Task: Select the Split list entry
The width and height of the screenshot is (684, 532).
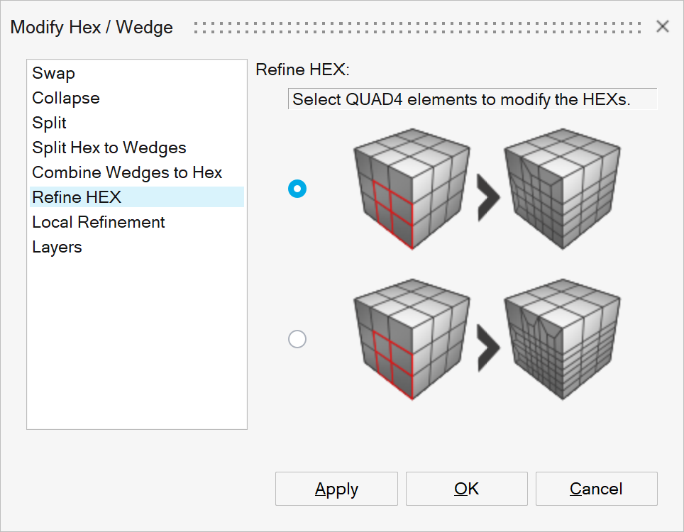Action: pos(50,123)
